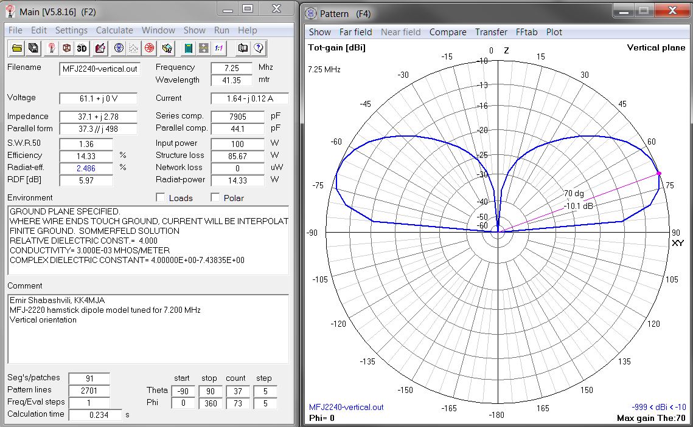Click the Smith chart red icon
The height and width of the screenshot is (427, 693).
(148, 48)
